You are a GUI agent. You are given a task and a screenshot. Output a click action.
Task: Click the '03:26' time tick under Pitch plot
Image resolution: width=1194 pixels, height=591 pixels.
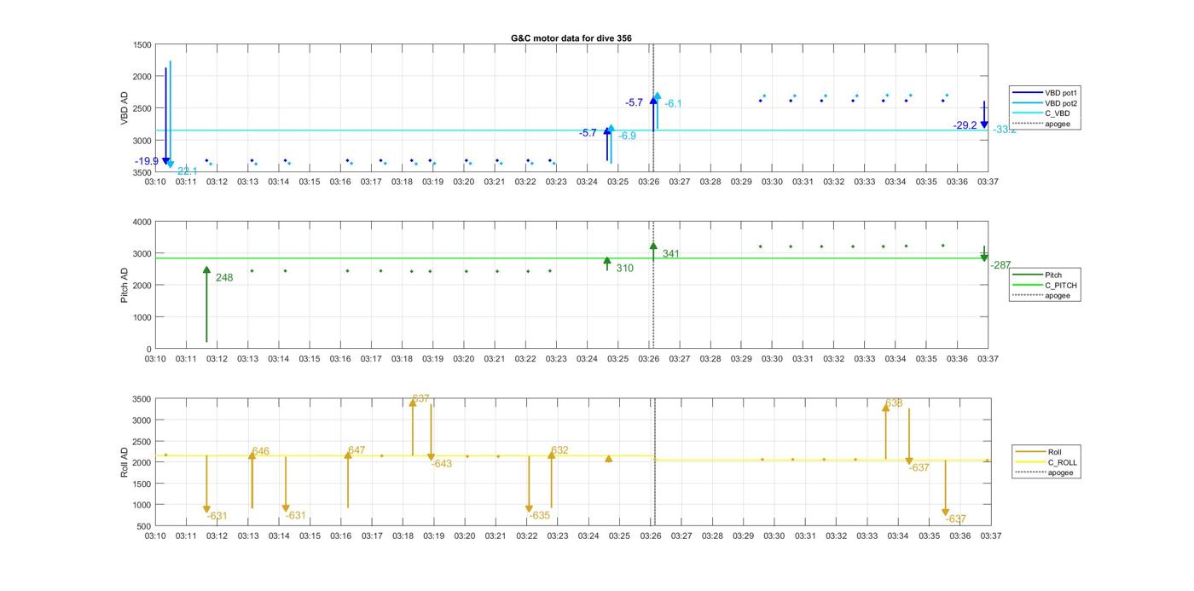click(649, 359)
